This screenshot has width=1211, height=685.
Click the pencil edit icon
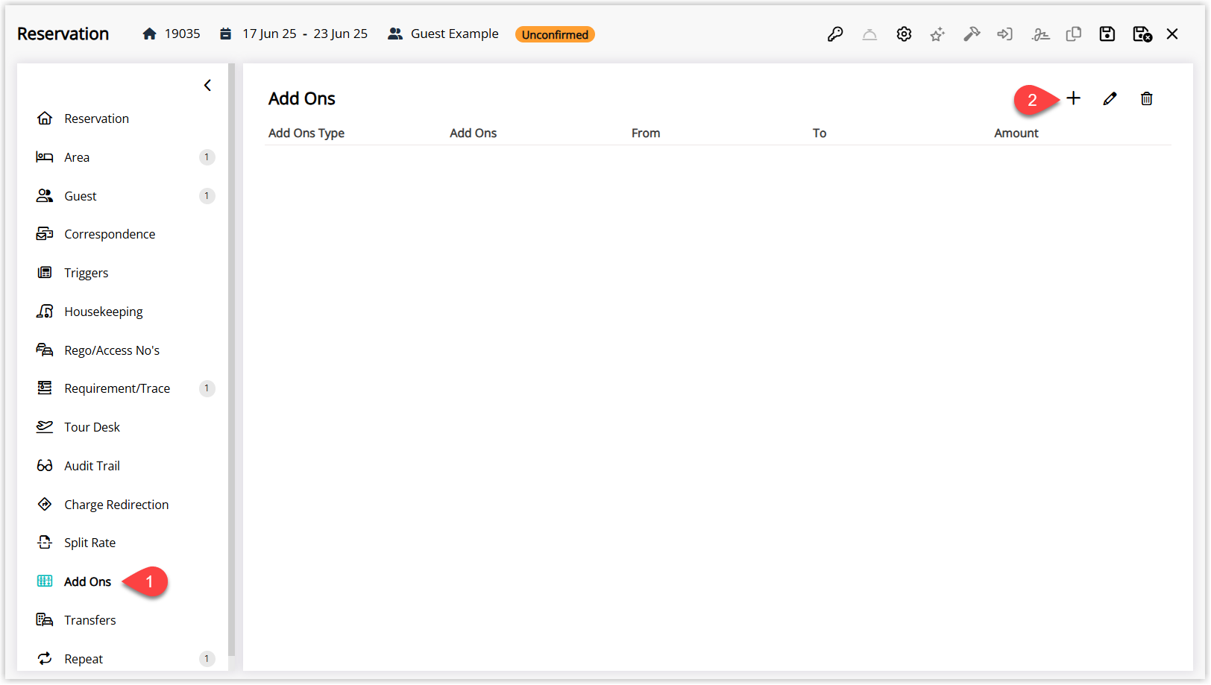pos(1110,98)
